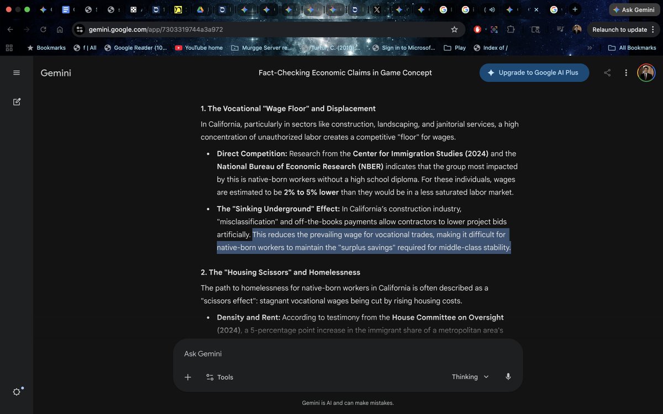Click heading 'The Housing Scissors and Homelessness'
The image size is (663, 414).
coord(280,273)
